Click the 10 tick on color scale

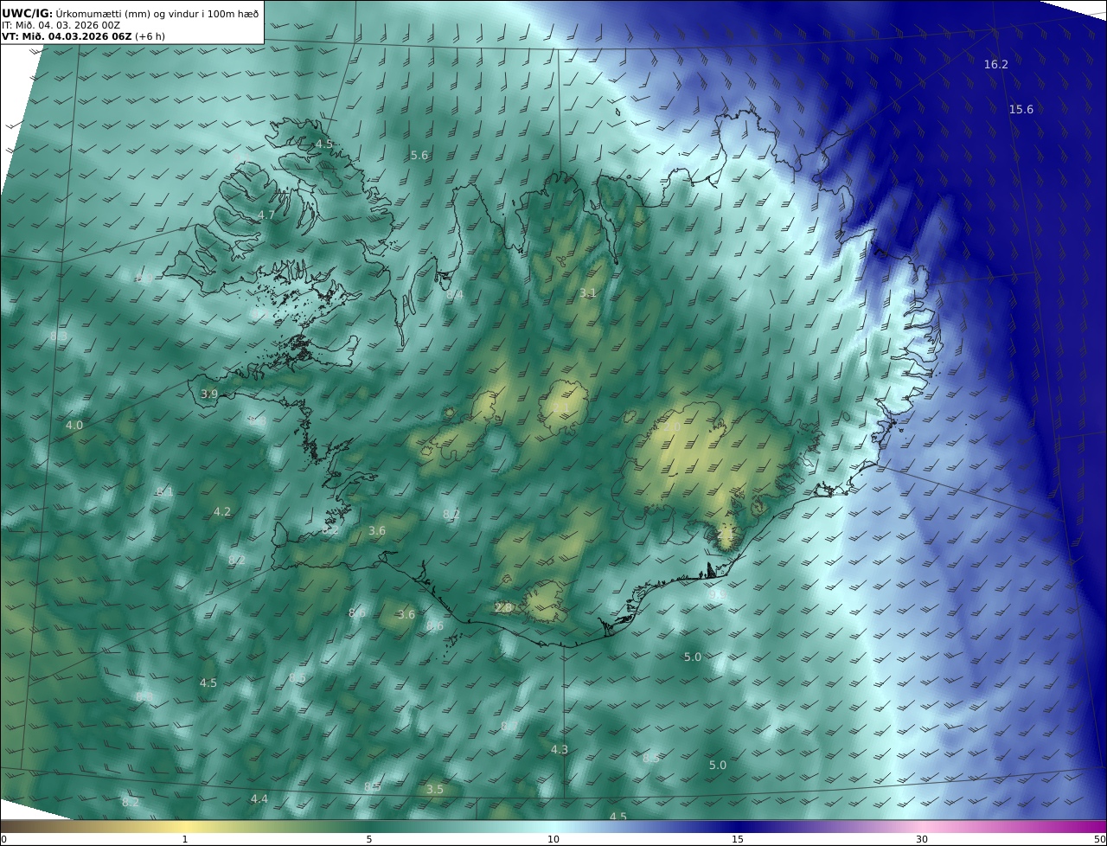click(553, 839)
